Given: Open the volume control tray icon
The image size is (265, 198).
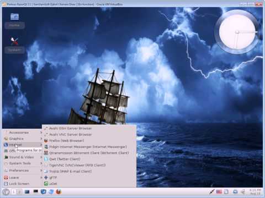Looking at the screenshot, I should pos(243,192).
